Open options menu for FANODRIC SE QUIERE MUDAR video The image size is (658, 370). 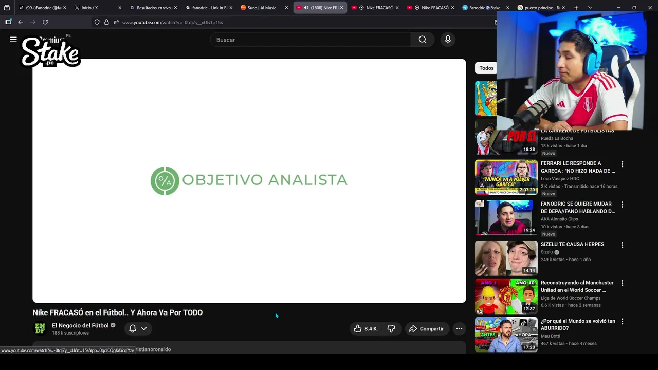click(x=622, y=205)
